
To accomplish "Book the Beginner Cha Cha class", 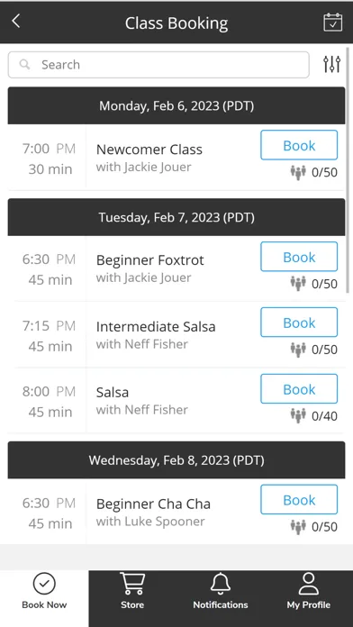I will 299,499.
